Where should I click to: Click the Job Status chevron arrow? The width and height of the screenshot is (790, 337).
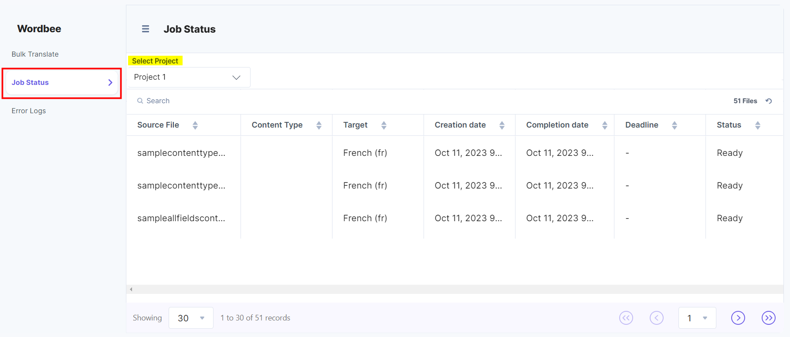click(110, 82)
